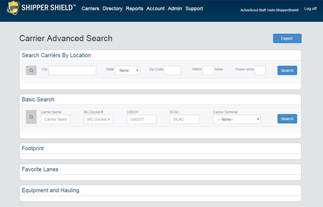Click the Shipper Shield logo icon
323x207 pixels.
(x=12, y=8)
